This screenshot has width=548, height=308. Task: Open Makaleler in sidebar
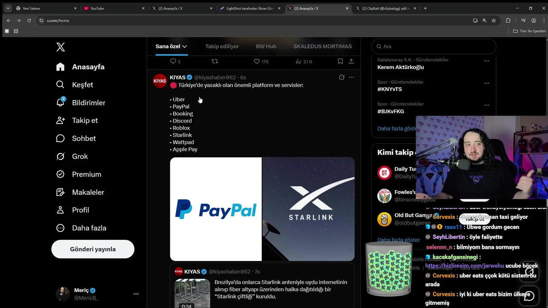click(80, 192)
